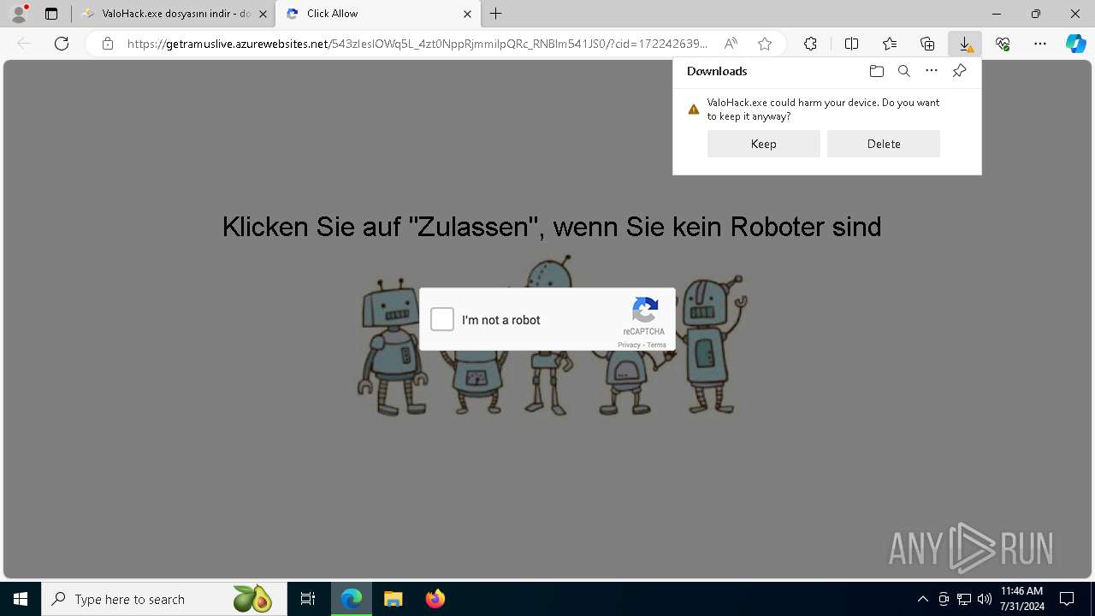Open the notification center icon
The image size is (1095, 616).
point(1067,599)
